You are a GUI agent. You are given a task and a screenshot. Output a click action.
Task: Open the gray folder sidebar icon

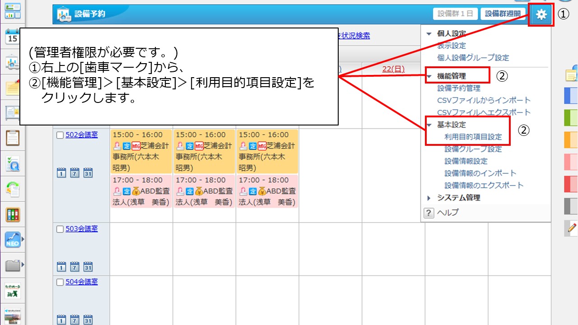pyautogui.click(x=12, y=265)
